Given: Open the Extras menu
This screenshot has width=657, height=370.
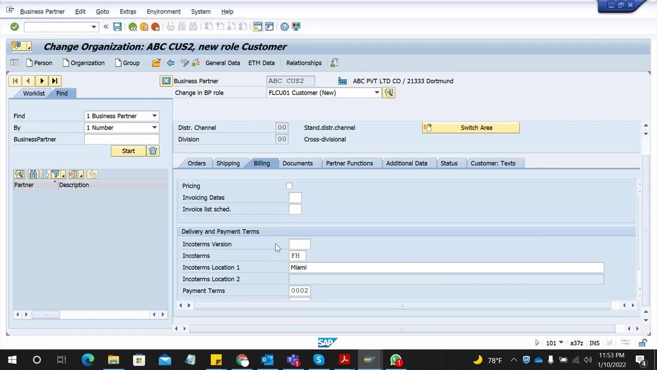Looking at the screenshot, I should pyautogui.click(x=128, y=11).
